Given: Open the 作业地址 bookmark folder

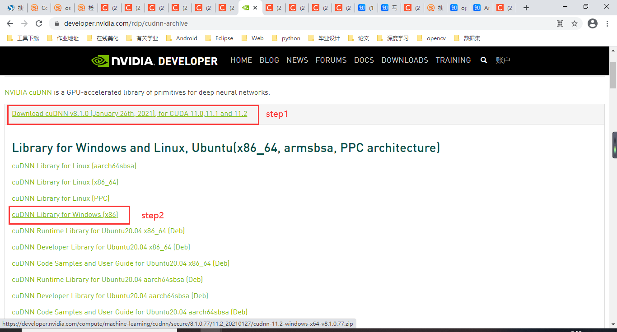Looking at the screenshot, I should 63,38.
